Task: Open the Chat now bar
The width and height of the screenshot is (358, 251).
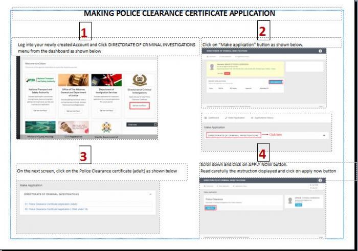Action: click(x=142, y=124)
